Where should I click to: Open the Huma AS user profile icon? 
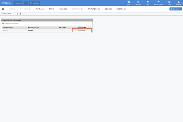pos(179,3)
